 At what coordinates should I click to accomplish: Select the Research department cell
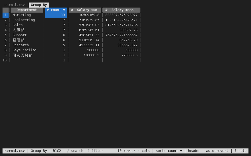point(27,45)
